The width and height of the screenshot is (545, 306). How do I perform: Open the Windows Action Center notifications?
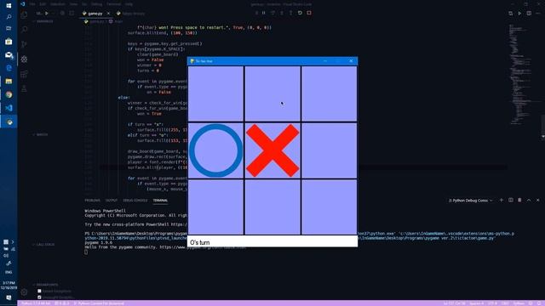(9, 297)
